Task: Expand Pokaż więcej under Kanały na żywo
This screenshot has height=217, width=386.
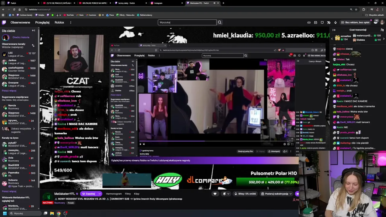Action: [9, 191]
